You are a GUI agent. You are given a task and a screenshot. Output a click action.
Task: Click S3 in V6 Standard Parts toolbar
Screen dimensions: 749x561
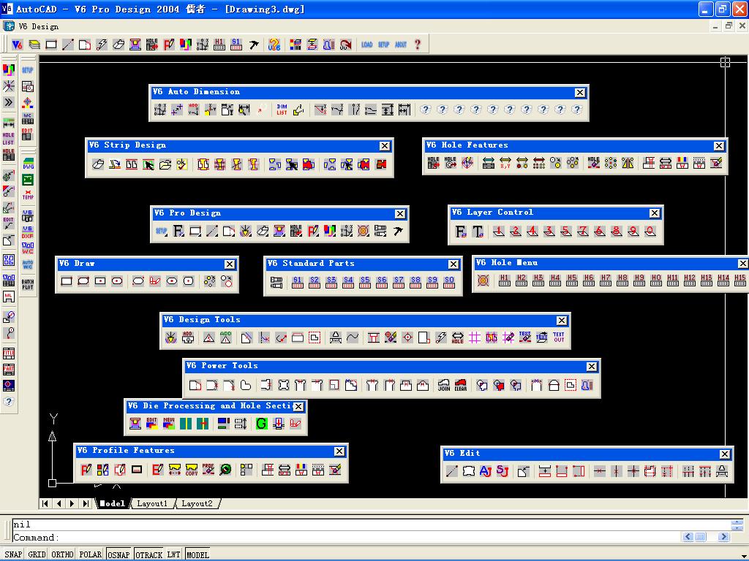click(331, 282)
